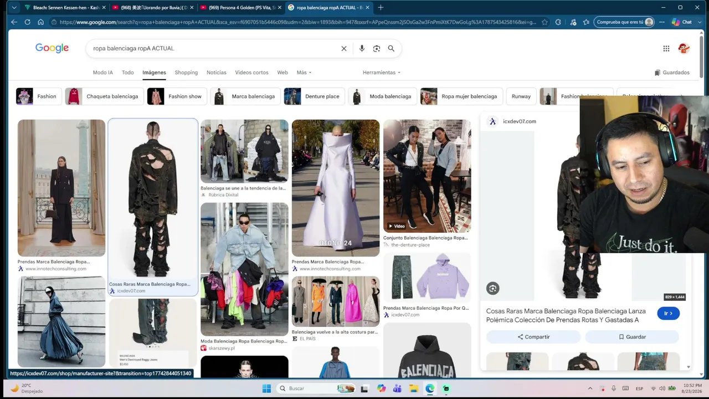Launch Copilot from the taskbar
This screenshot has width=709, height=399.
point(382,388)
